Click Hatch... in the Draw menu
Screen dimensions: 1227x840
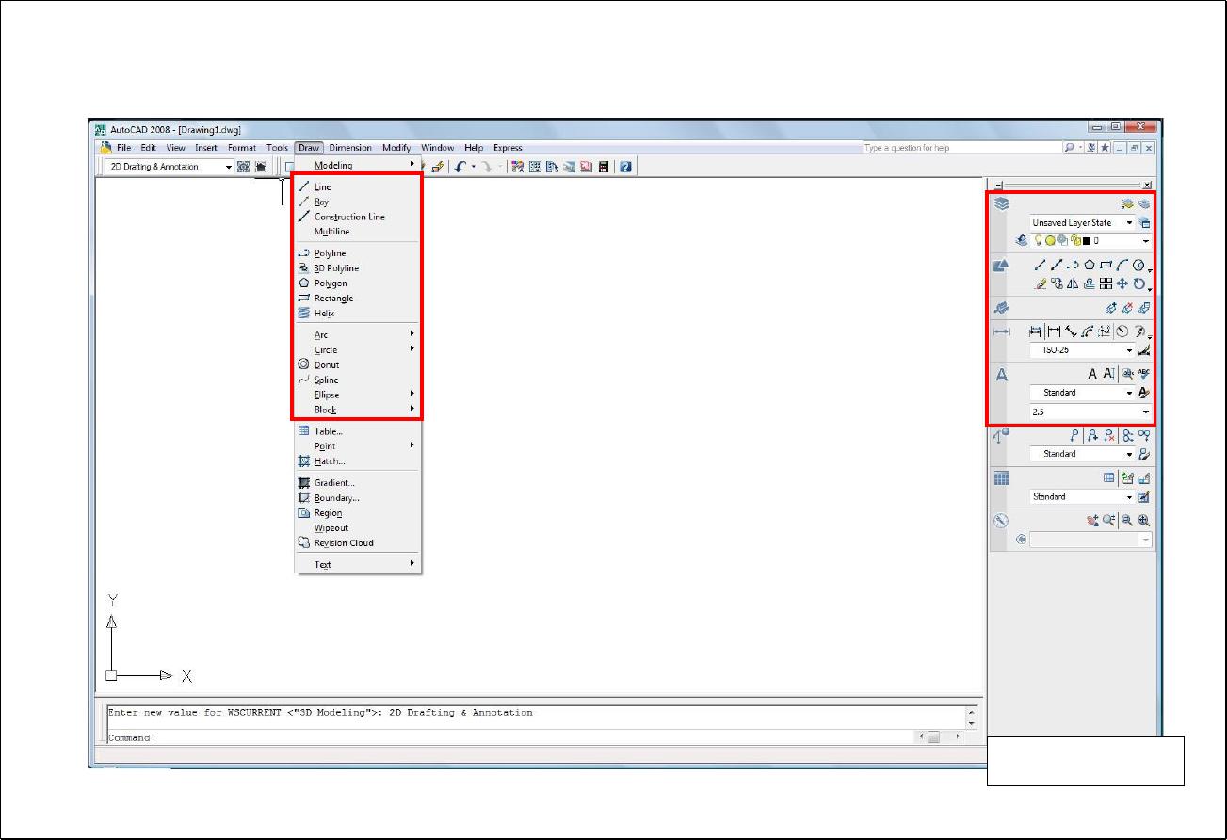pyautogui.click(x=330, y=461)
